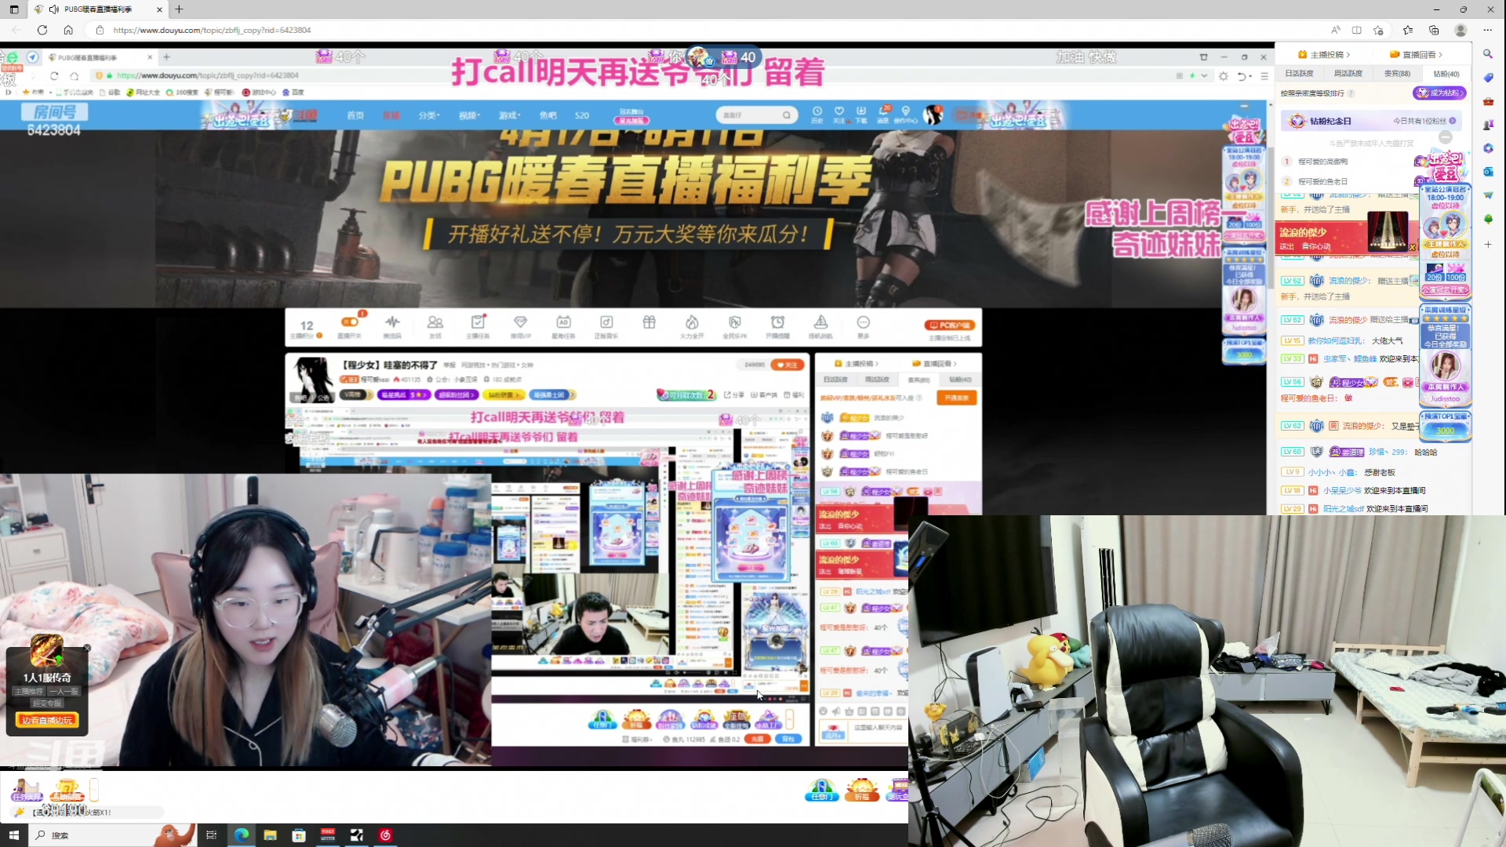This screenshot has height=847, width=1506.
Task: Open Edge sidebar tools briefcase
Action: pyautogui.click(x=1488, y=101)
